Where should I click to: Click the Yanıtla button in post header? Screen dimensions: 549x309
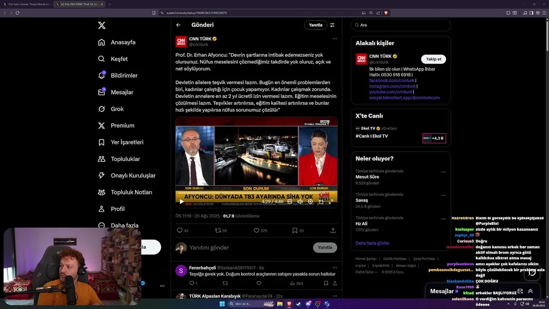click(x=316, y=25)
